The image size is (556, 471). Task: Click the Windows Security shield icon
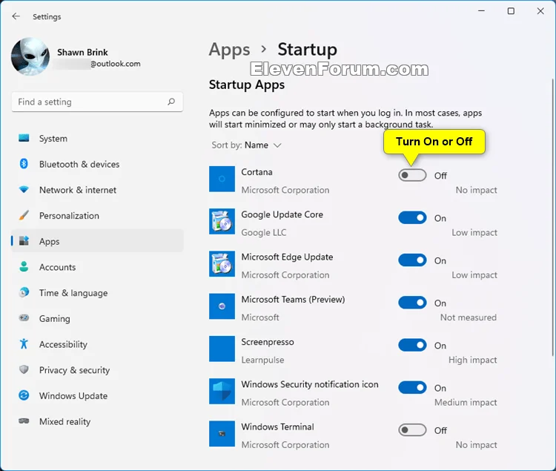point(222,391)
